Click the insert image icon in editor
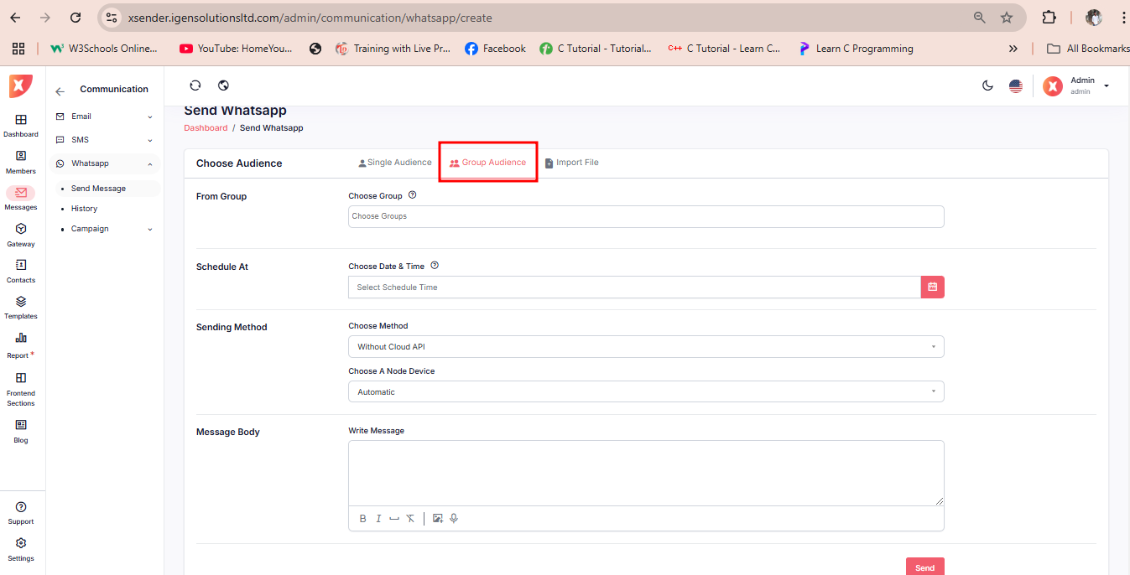This screenshot has width=1130, height=575. point(437,518)
